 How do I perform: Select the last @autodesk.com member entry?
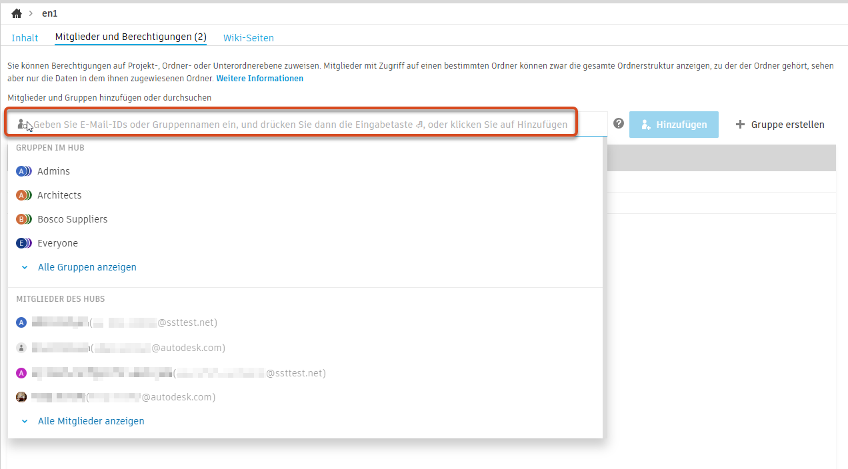pyautogui.click(x=305, y=397)
